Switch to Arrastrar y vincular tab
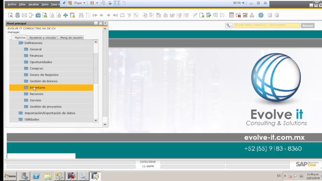Viewport: 322px width, 181px height. point(43,37)
